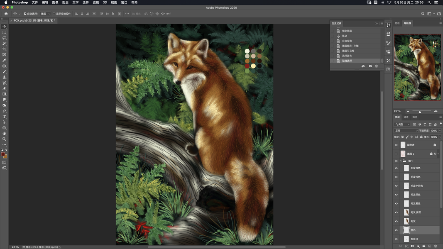Show the 图层 2 layer

coord(396,154)
